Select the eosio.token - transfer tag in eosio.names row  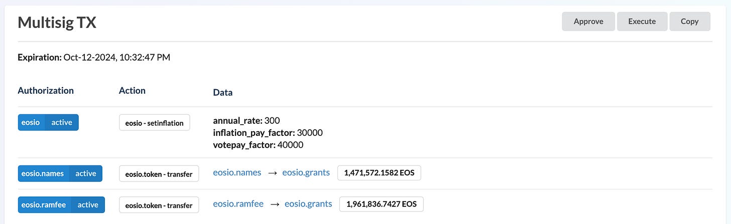click(x=159, y=174)
